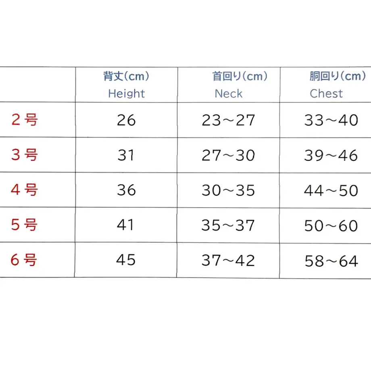Screen dimensions: 371x371
Task: Click the neck range 30~35 cell
Action: click(x=228, y=190)
